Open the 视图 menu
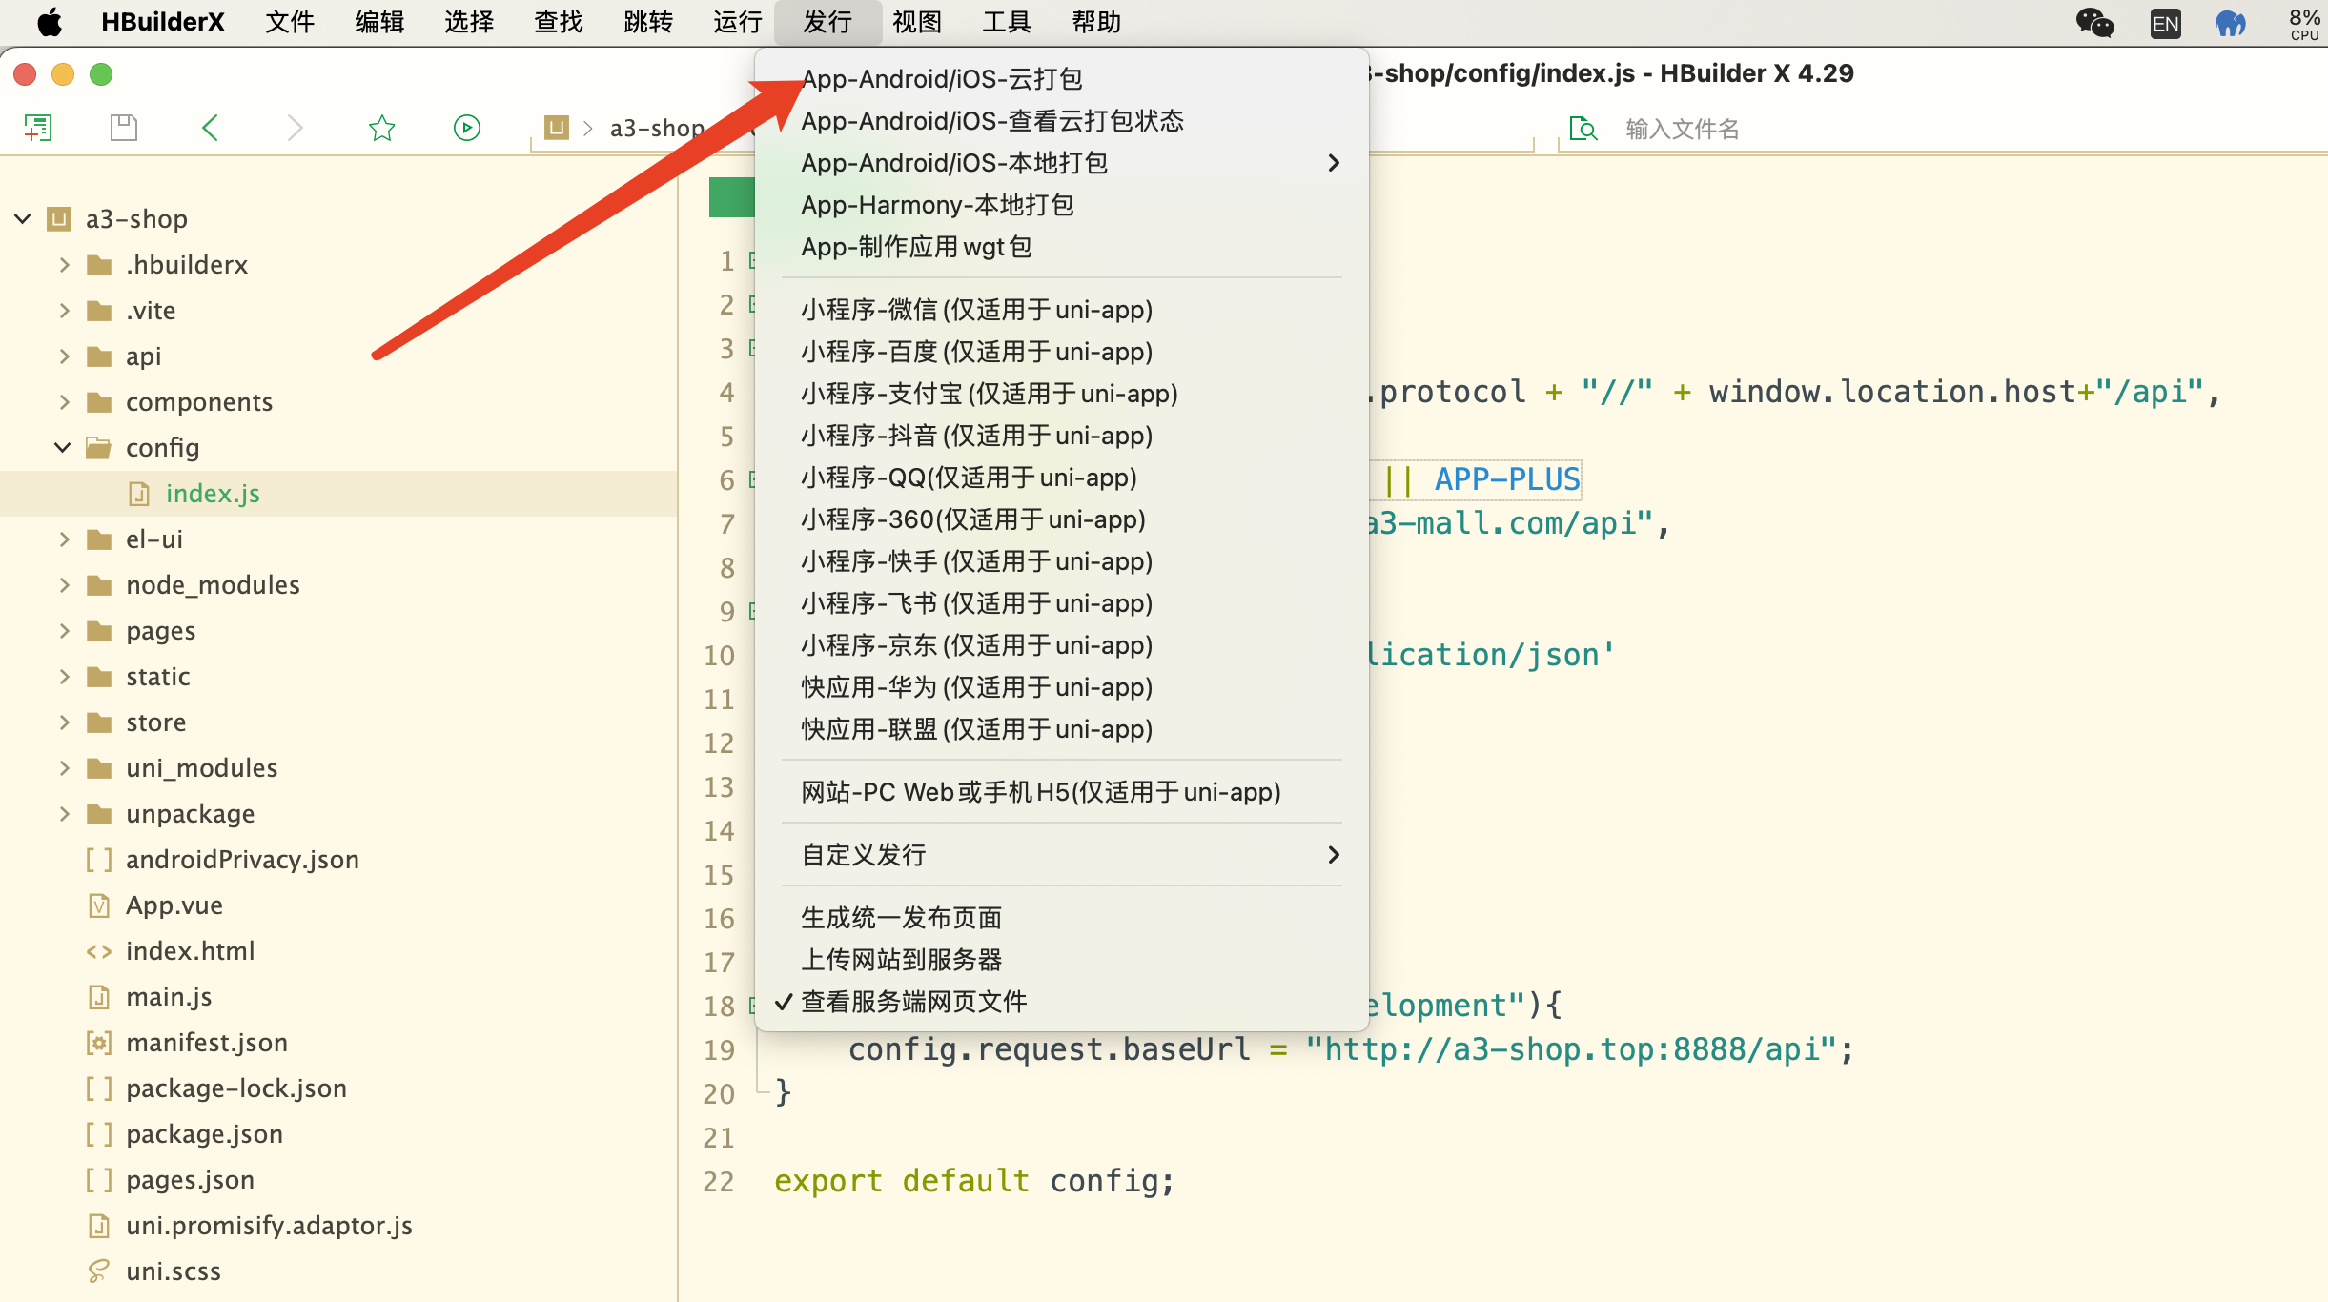Image resolution: width=2328 pixels, height=1302 pixels. click(x=917, y=22)
